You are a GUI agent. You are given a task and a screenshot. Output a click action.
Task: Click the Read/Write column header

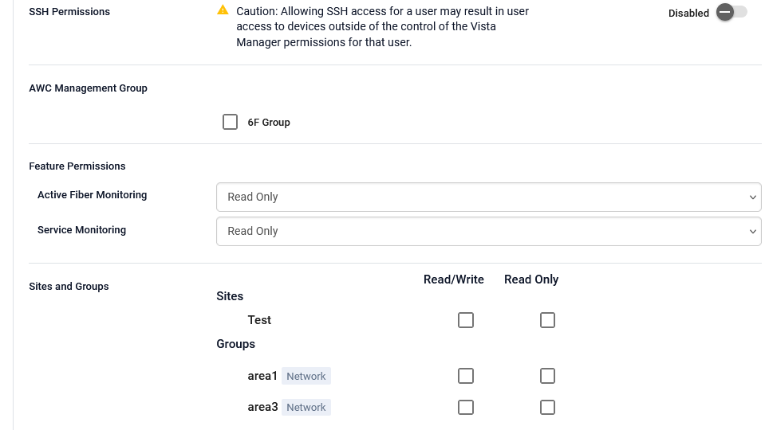(x=453, y=279)
